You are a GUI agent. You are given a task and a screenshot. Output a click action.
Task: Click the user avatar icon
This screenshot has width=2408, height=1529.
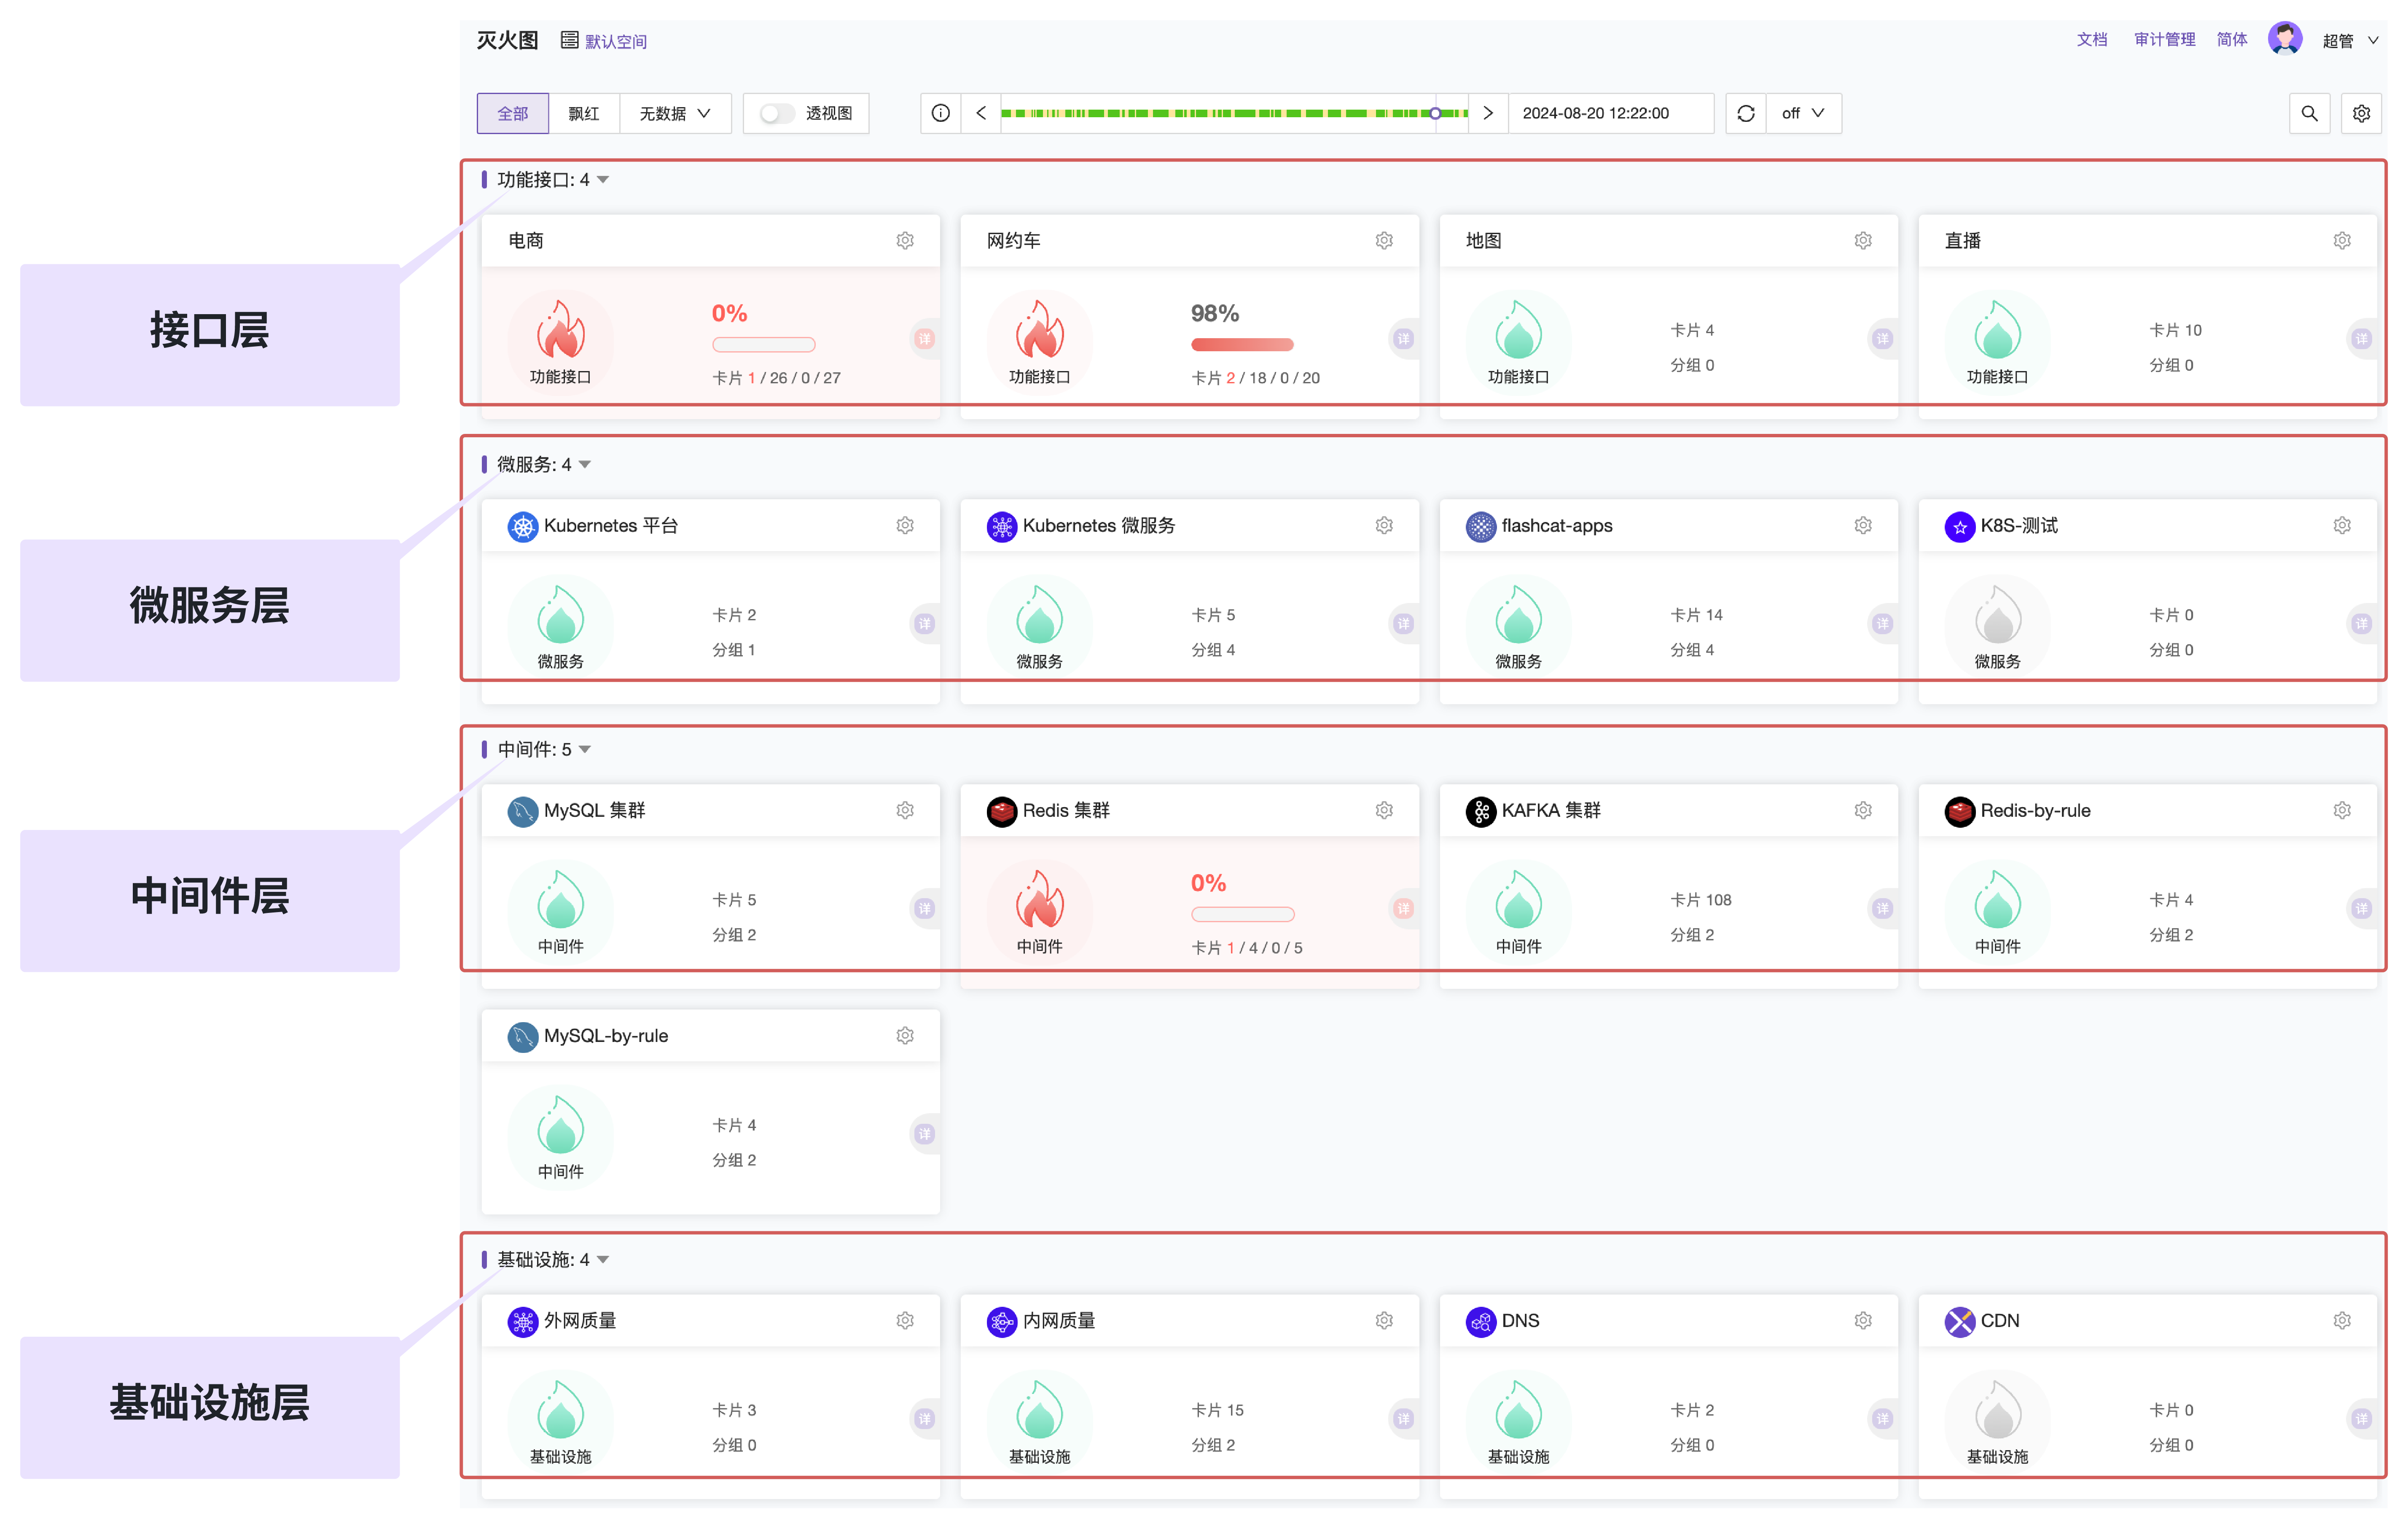pos(2285,39)
